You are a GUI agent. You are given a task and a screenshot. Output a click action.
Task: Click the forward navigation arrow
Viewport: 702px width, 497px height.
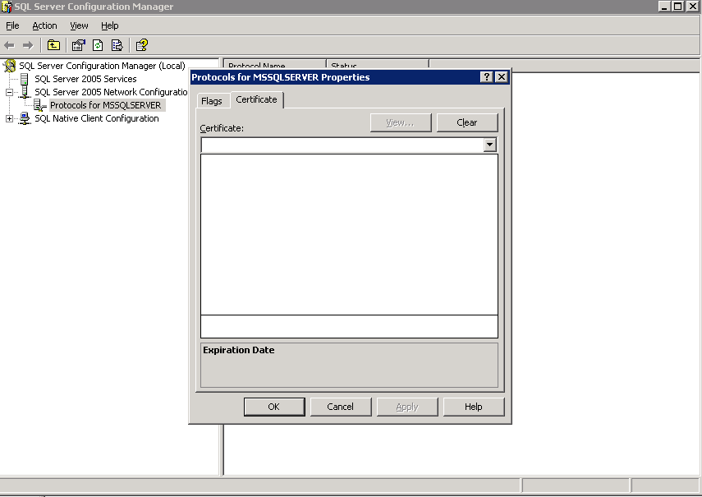click(27, 45)
